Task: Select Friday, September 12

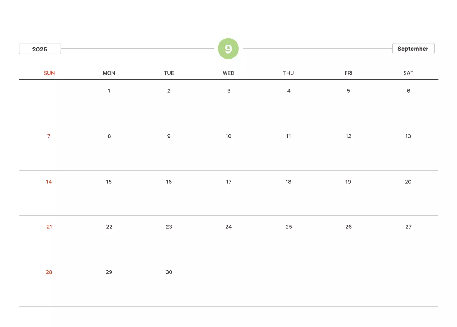Action: 348,136
